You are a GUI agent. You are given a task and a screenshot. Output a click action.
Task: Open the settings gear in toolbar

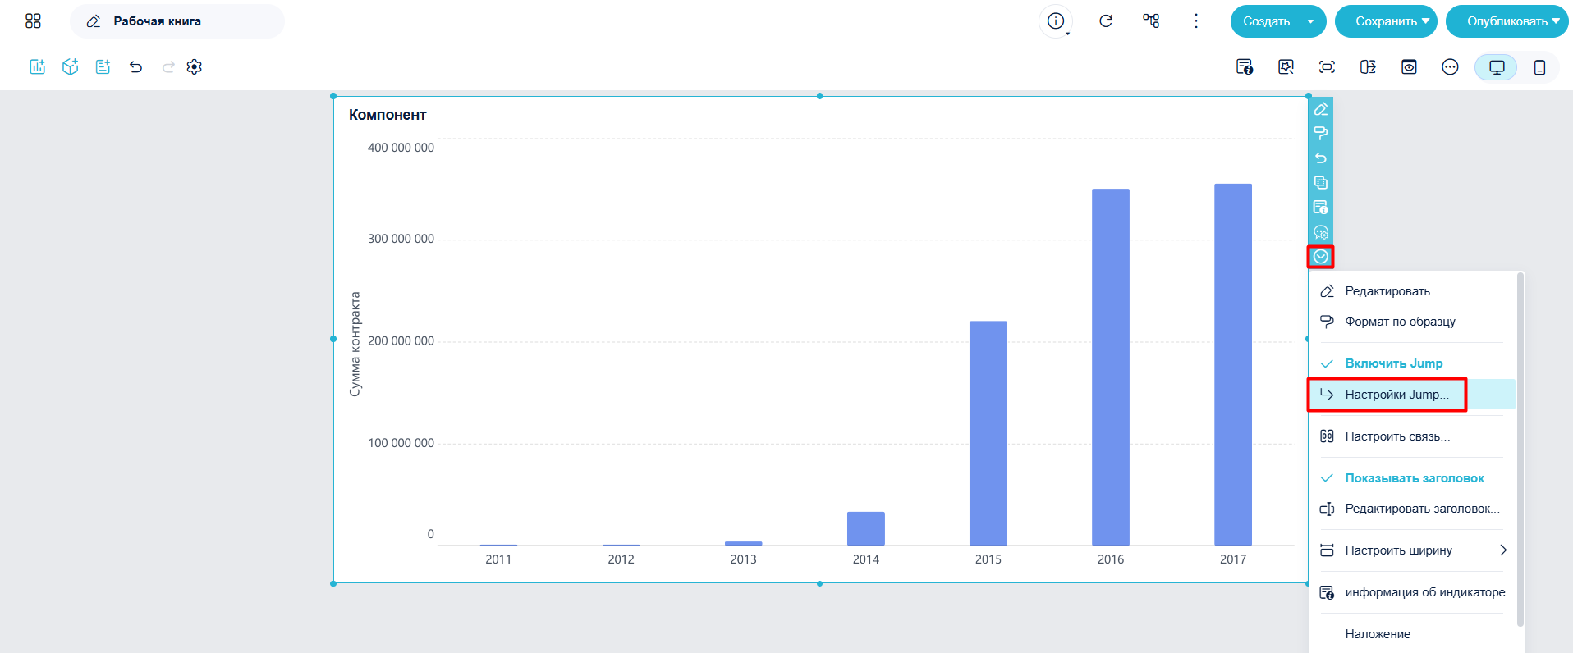tap(195, 67)
